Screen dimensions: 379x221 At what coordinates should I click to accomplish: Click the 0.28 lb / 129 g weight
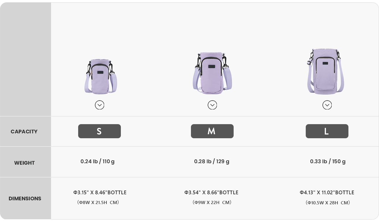212,162
